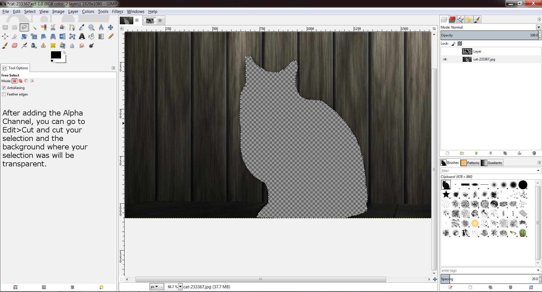
Task: Hide the cat-233367.jpg layer
Action: pyautogui.click(x=445, y=59)
